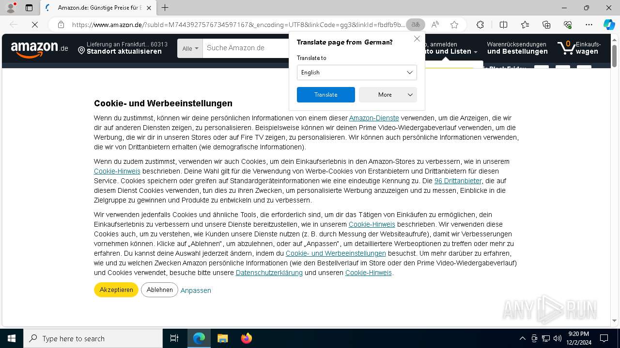Open the Alle search category dropdown
The width and height of the screenshot is (620, 348).
click(x=190, y=48)
